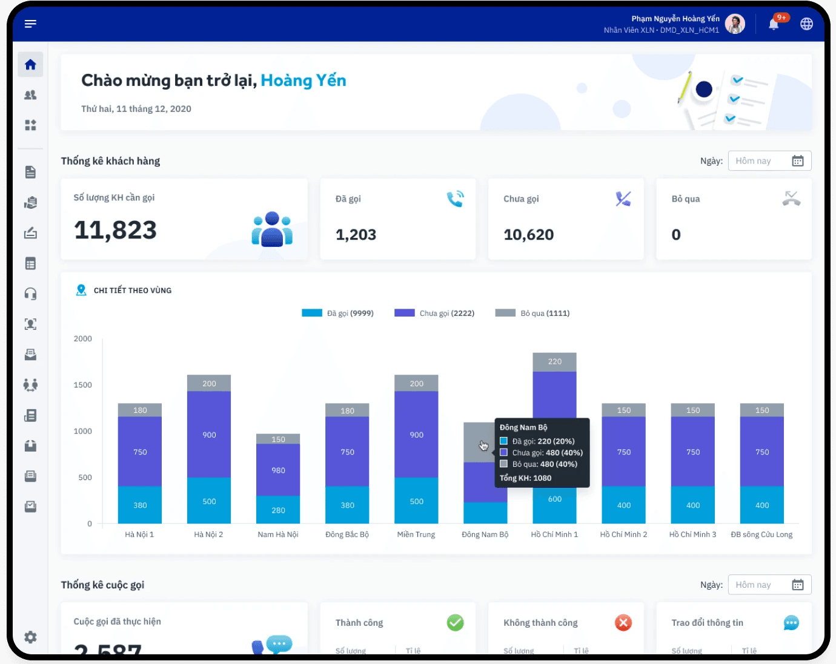Toggle the Bỏ qua (1111) legend item
Screen dimensions: 836x664
532,313
